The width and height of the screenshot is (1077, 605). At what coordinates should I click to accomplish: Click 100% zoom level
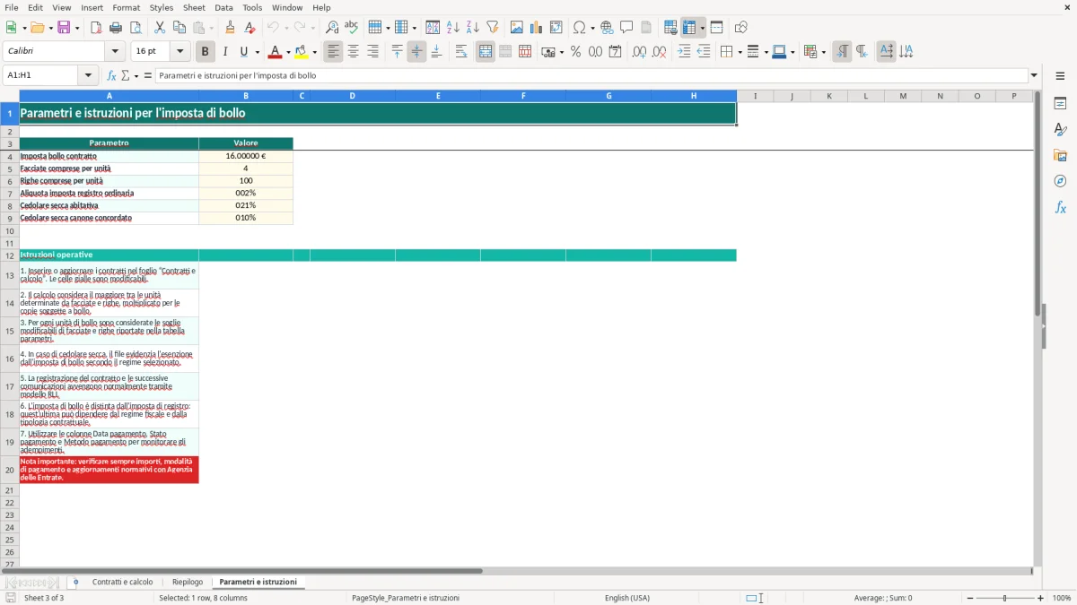(1062, 598)
